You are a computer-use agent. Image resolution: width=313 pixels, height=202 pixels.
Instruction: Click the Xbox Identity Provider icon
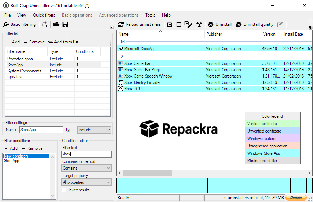click(x=120, y=82)
